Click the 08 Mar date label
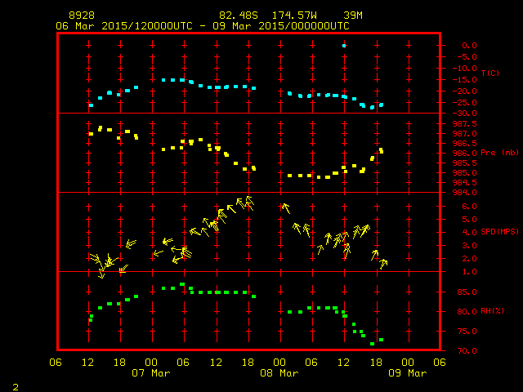The height and width of the screenshot is (392, 523). (279, 373)
